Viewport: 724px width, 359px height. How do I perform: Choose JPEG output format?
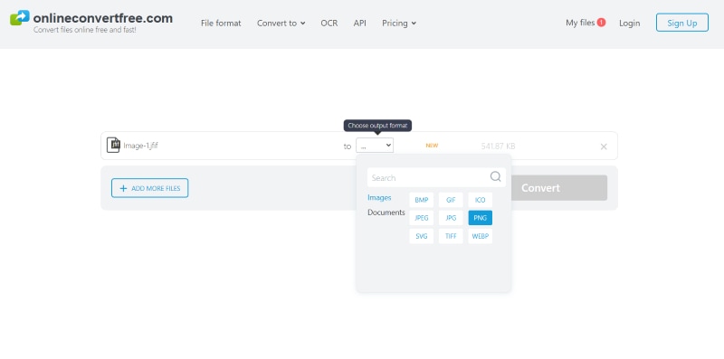(x=421, y=218)
